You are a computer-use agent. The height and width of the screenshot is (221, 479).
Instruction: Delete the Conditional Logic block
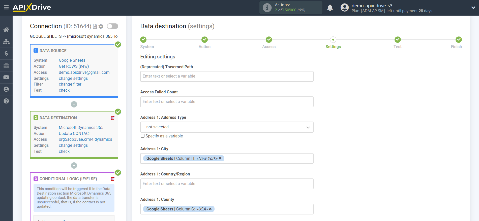point(113,179)
